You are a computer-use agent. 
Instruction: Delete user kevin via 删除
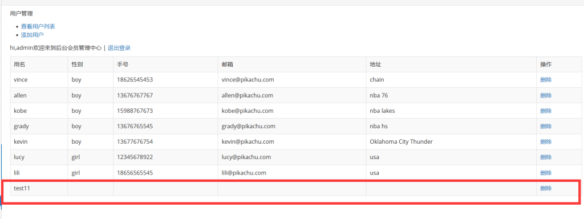546,142
